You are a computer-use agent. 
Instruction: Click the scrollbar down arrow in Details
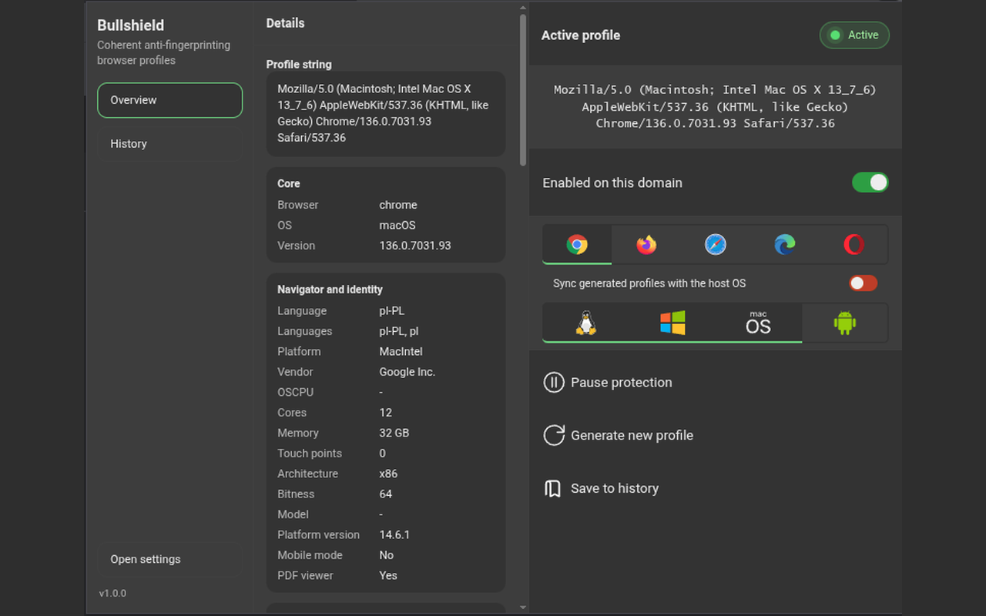(523, 608)
